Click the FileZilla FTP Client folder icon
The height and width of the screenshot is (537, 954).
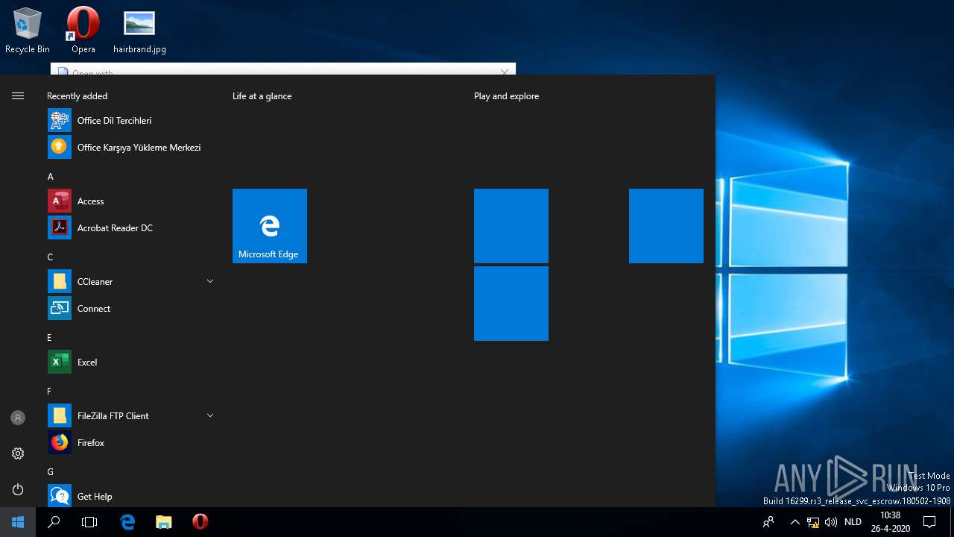60,416
